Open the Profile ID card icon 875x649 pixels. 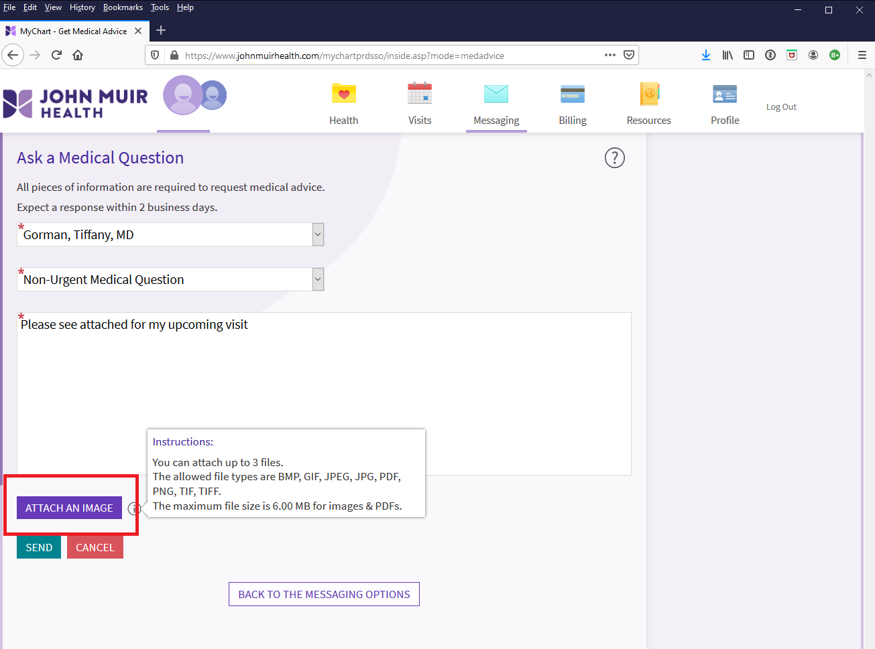click(x=724, y=94)
